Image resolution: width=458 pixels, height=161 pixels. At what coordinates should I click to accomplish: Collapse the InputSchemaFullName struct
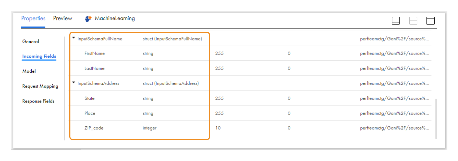click(x=74, y=38)
